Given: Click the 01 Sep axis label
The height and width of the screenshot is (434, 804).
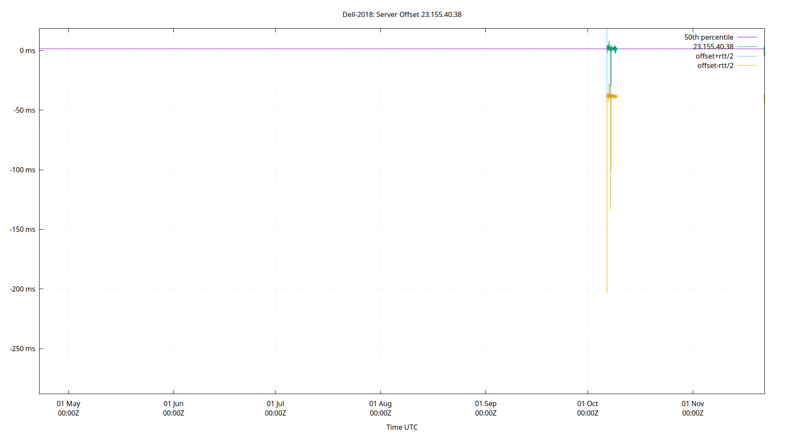Looking at the screenshot, I should [485, 404].
